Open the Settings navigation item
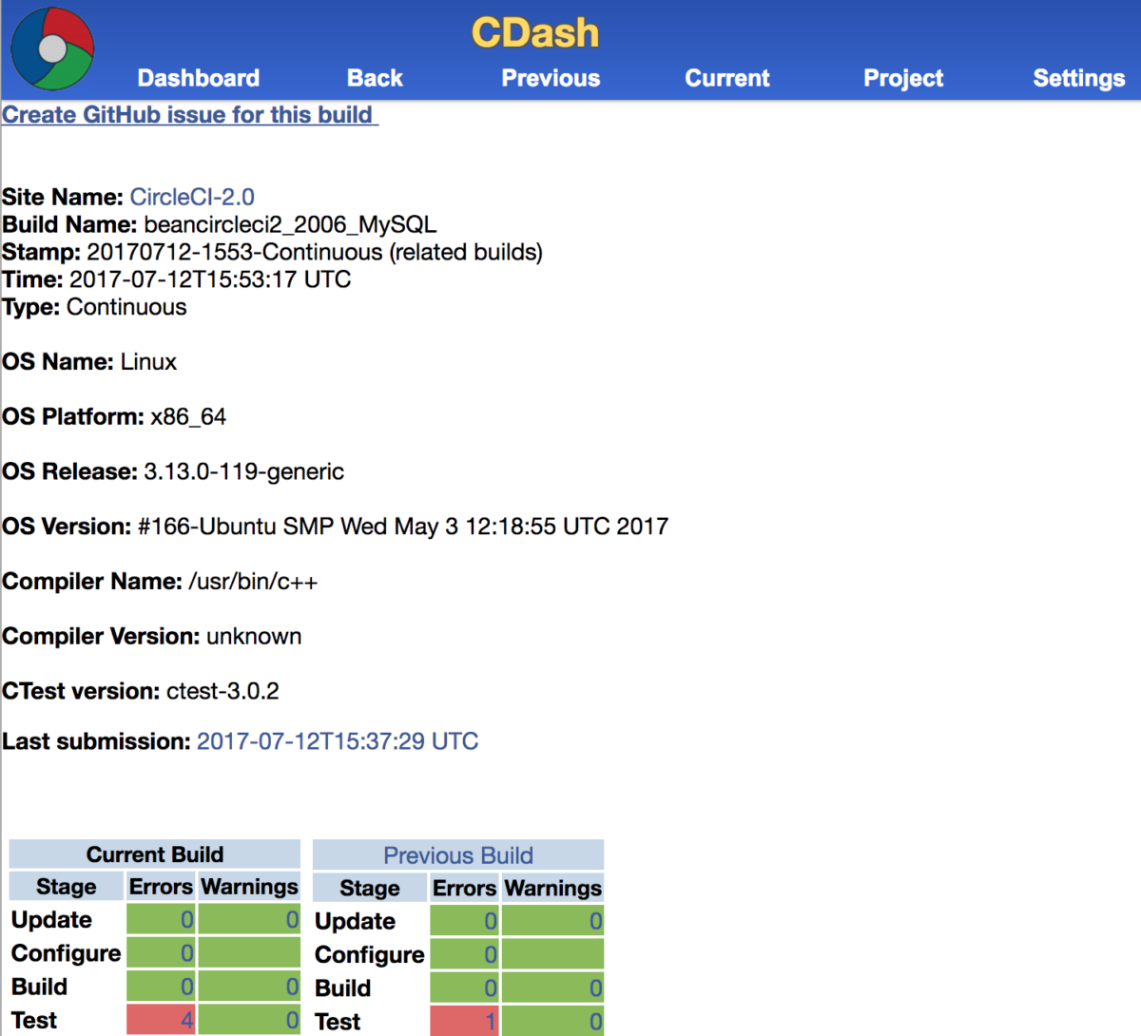 tap(1078, 78)
